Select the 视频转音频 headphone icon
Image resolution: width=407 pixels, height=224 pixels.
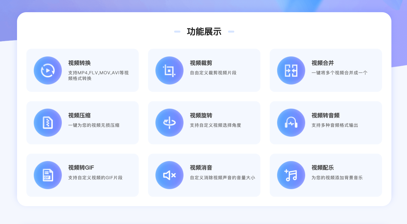pyautogui.click(x=291, y=122)
